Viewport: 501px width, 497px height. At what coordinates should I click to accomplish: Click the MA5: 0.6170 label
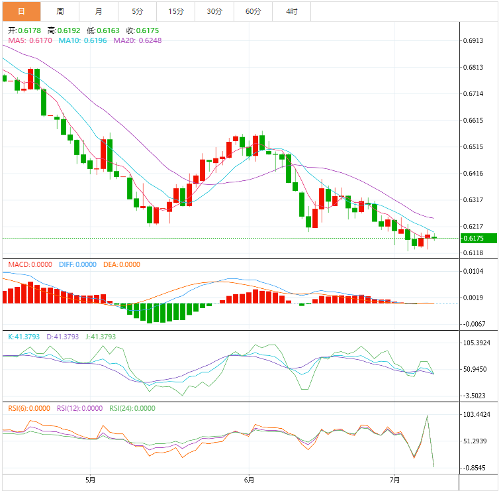pos(30,40)
